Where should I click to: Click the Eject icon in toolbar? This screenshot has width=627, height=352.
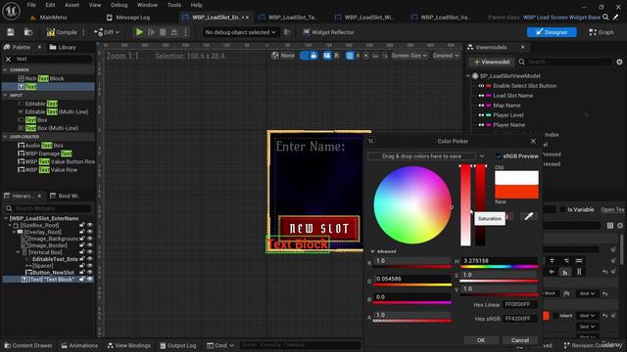tap(174, 32)
